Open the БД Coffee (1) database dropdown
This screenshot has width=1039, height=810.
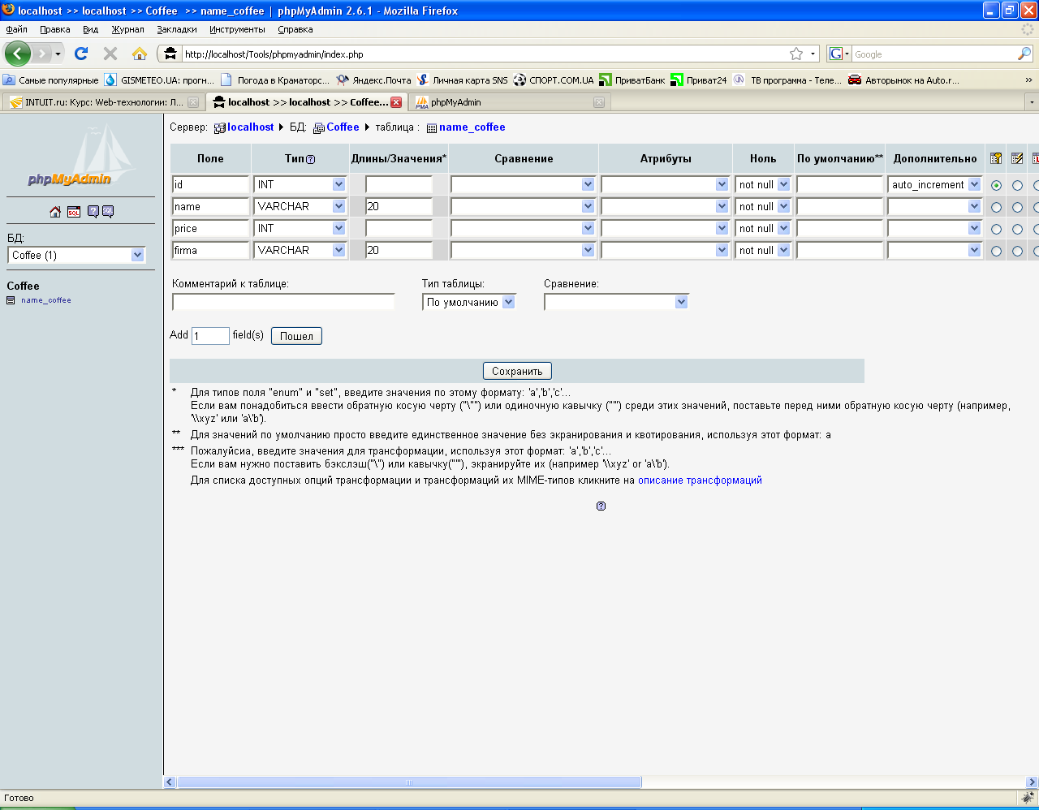click(x=76, y=255)
